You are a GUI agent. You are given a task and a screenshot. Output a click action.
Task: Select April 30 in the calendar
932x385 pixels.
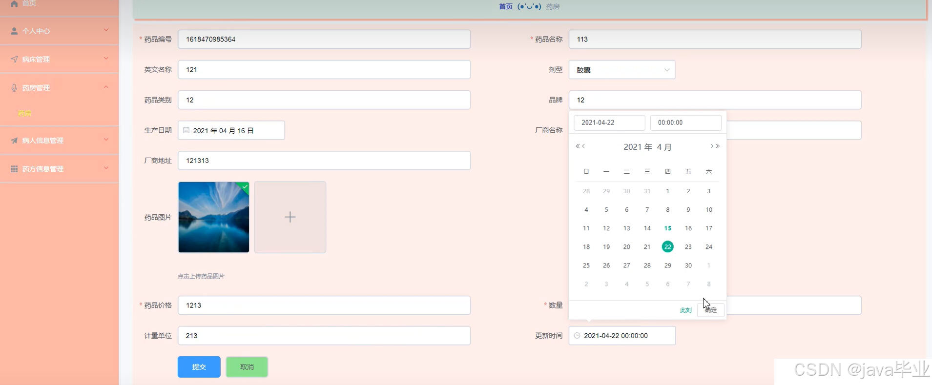point(688,265)
